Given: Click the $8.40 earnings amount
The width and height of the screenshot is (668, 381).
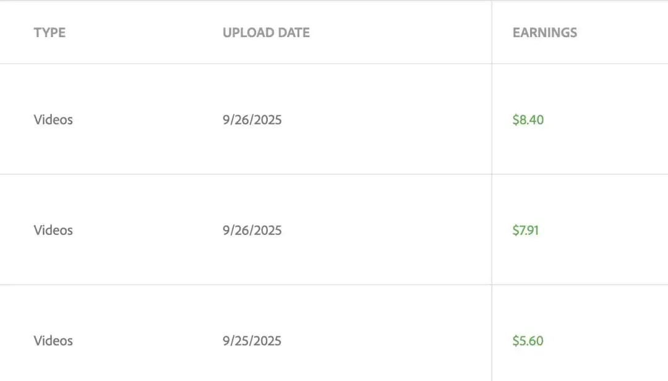Looking at the screenshot, I should point(528,119).
